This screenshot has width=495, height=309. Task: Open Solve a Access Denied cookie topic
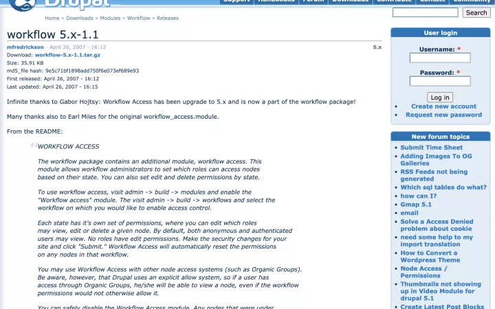point(437,225)
